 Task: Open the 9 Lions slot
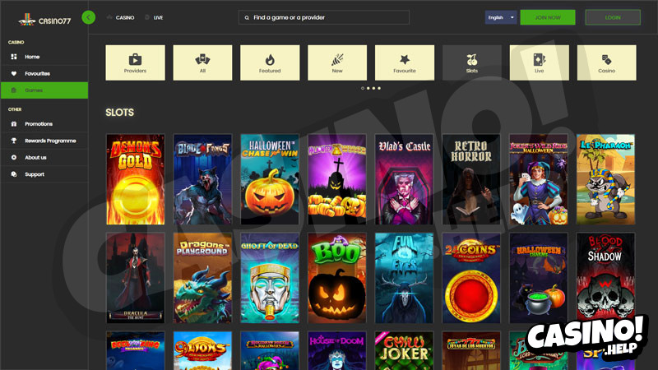click(x=202, y=351)
